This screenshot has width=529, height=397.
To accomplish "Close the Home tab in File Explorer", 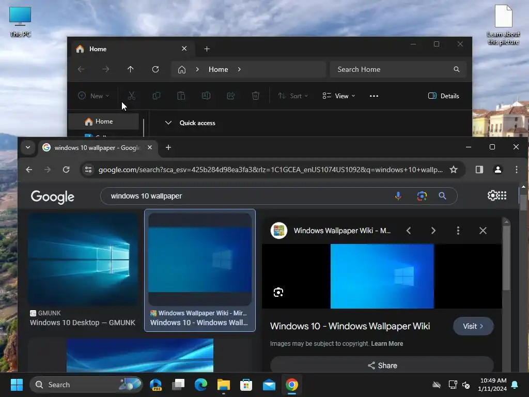I will [184, 49].
